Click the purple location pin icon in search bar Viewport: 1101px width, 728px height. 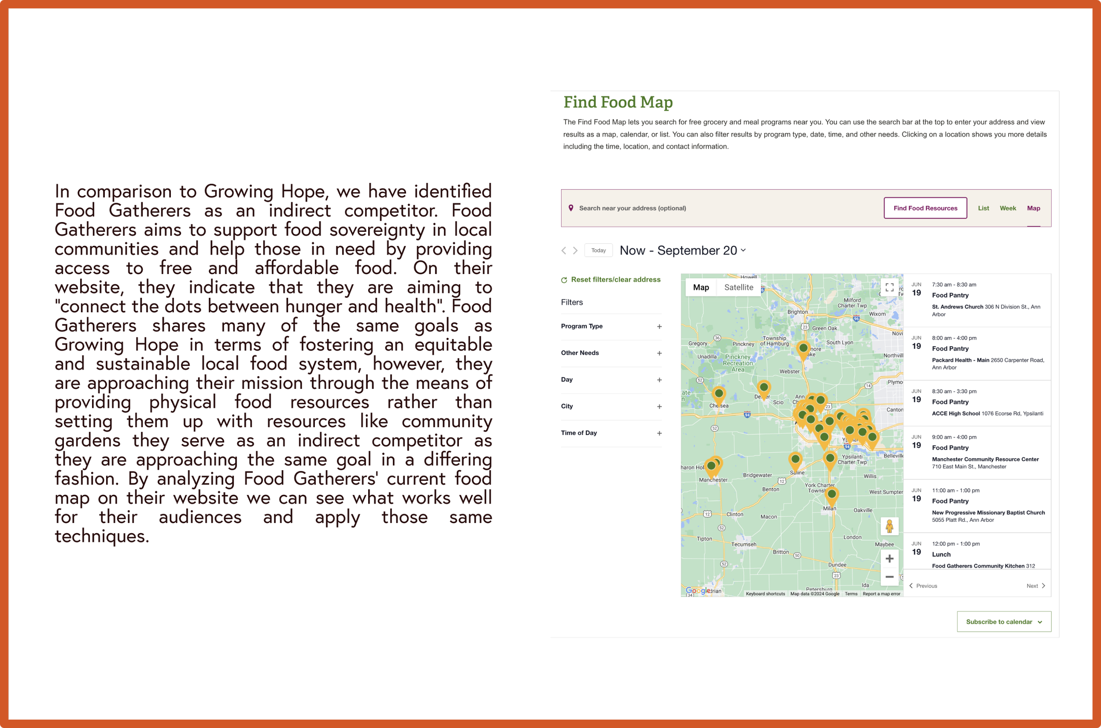pos(571,208)
